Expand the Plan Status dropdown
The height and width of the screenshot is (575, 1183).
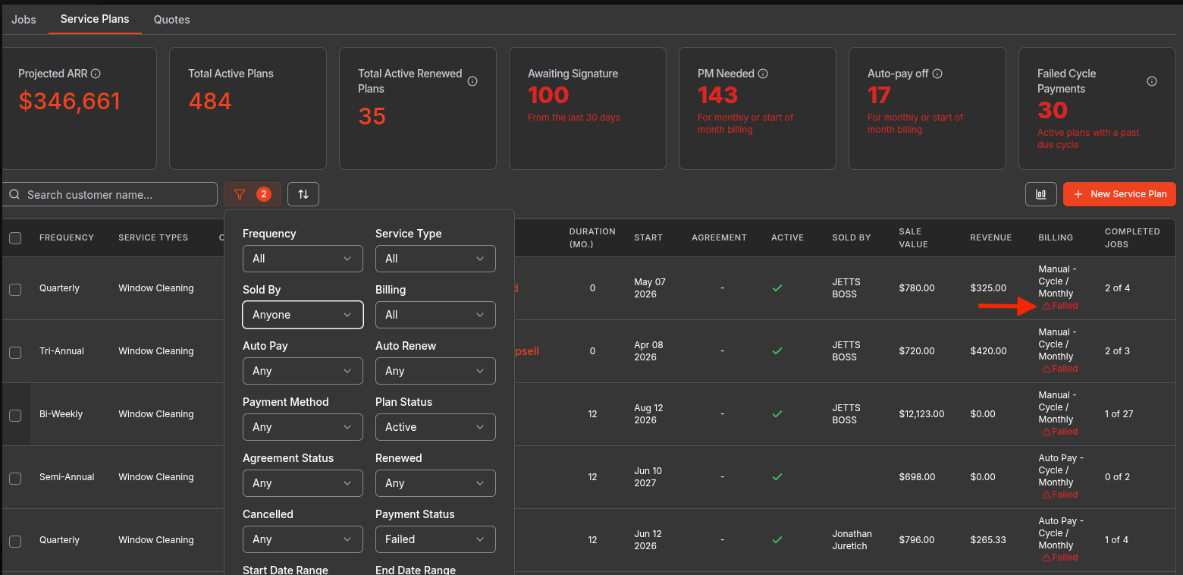pos(435,427)
